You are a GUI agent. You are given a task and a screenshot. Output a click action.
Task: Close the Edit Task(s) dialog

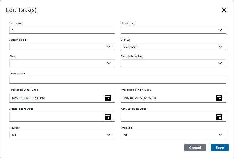(224, 10)
